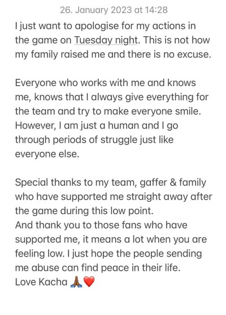Place cursor on the phrase low point
Image resolution: width=226 pixels, height=315 pixels.
point(132,211)
